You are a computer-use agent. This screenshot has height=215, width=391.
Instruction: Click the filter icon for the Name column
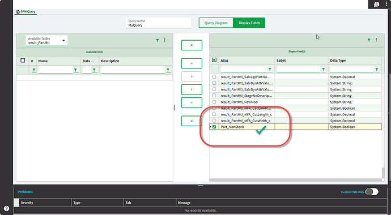75,70
